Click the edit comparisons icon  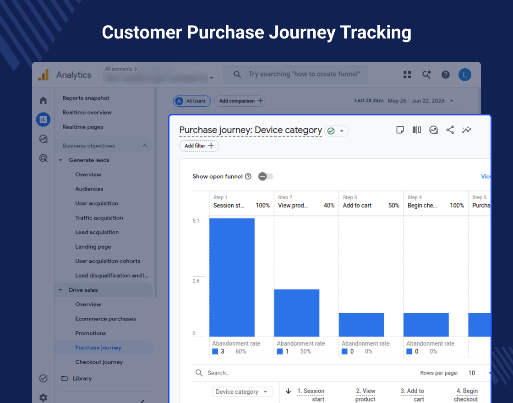[416, 130]
